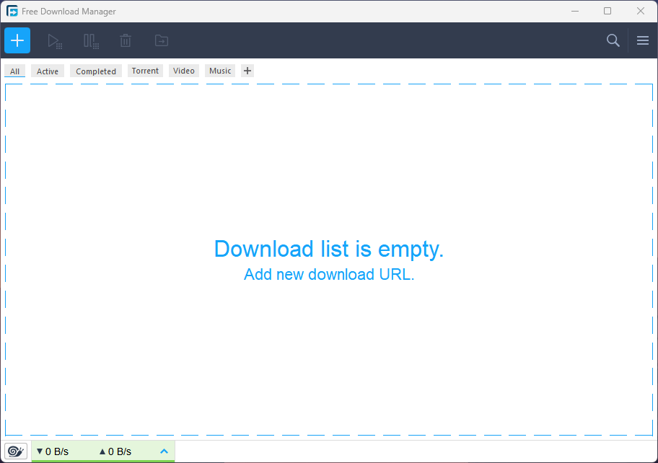Switch to the Music tab
Viewport: 658px width, 463px height.
click(x=220, y=71)
